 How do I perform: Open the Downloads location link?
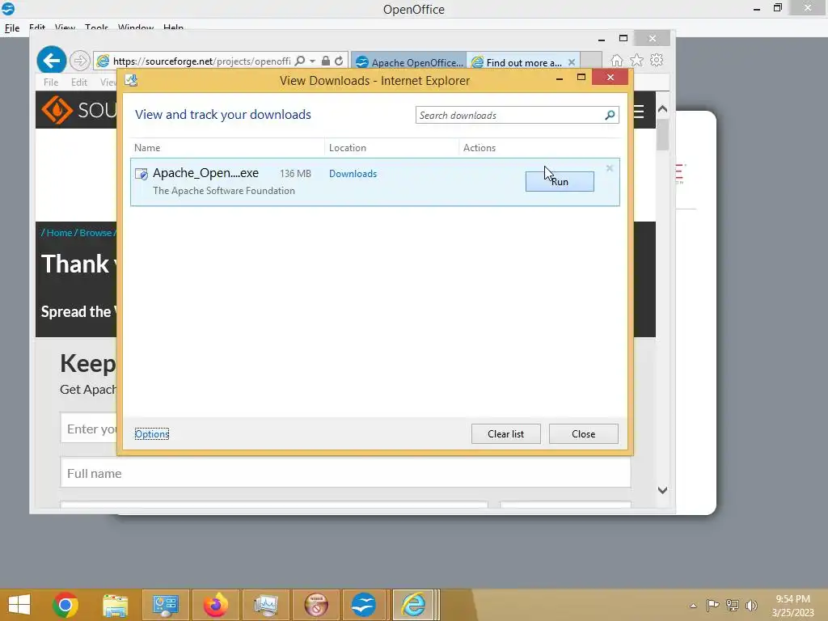[x=353, y=174]
